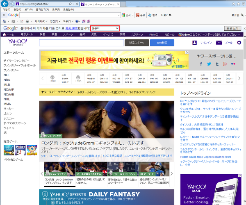Click the WAS 88 ORL 87 score cell

pyautogui.click(x=91, y=79)
